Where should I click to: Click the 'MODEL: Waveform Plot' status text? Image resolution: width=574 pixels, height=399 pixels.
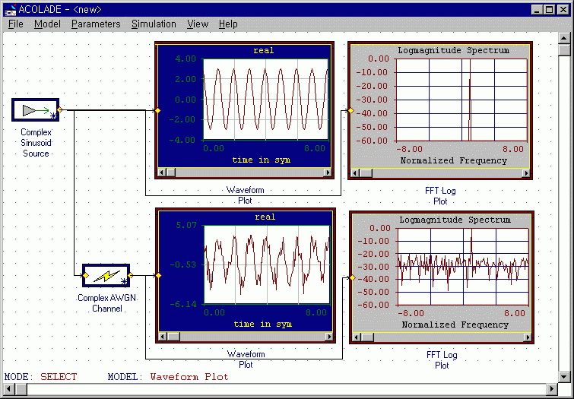tap(168, 377)
